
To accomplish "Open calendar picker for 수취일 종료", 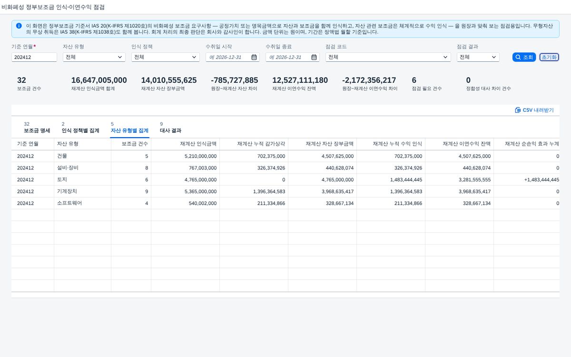I will coord(314,57).
